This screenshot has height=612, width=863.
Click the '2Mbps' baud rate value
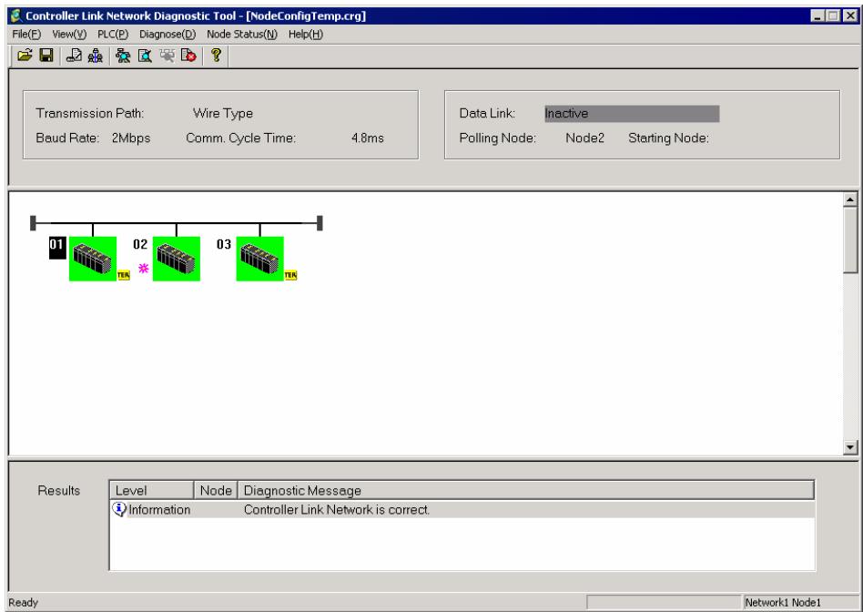point(131,138)
